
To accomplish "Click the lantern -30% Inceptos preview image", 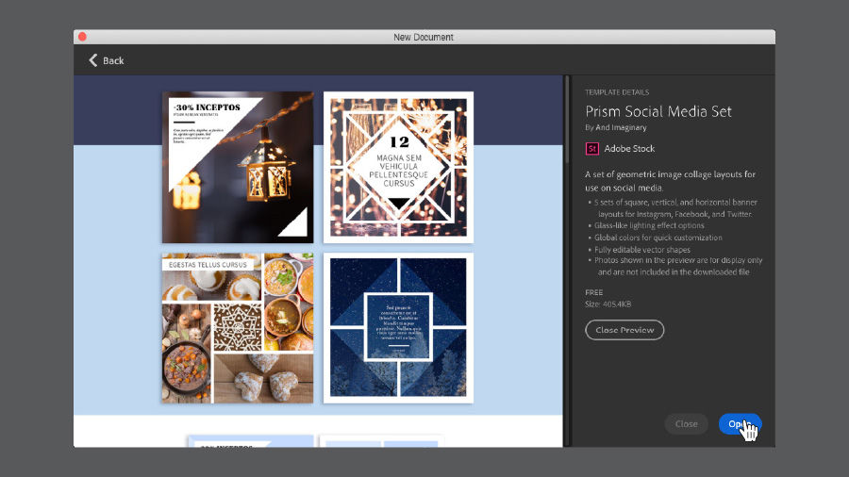I will tap(238, 167).
